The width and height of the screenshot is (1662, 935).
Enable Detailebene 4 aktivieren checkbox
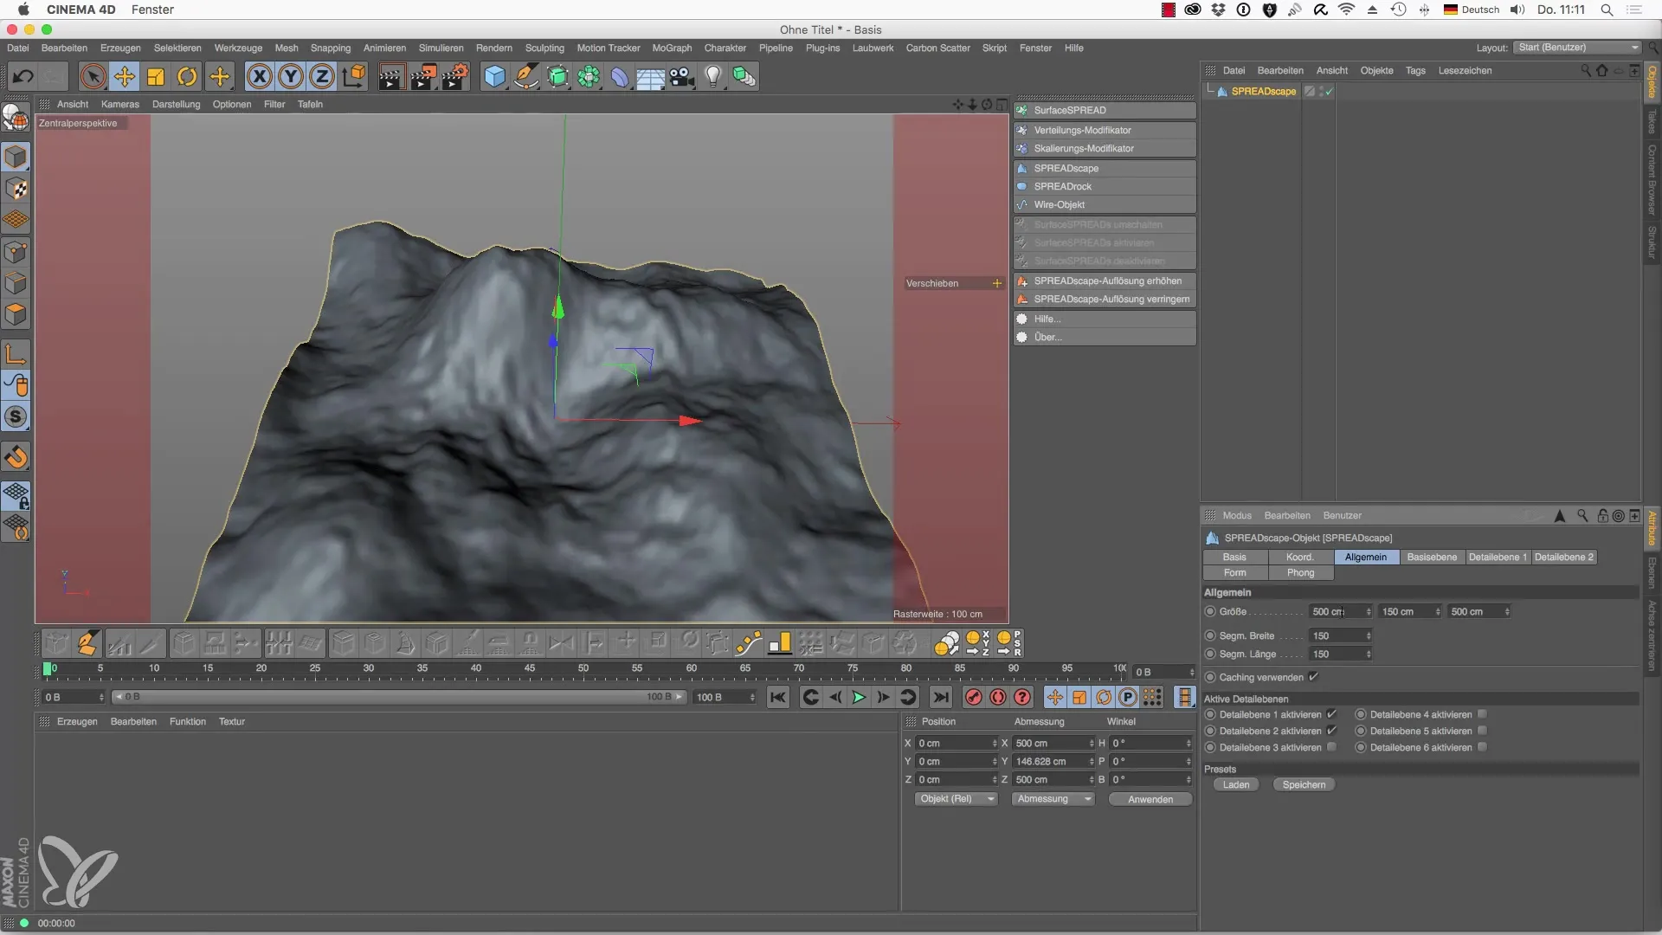coord(1482,714)
